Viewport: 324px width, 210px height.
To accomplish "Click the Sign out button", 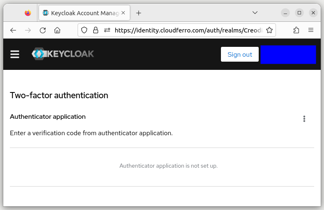I will pyautogui.click(x=239, y=54).
